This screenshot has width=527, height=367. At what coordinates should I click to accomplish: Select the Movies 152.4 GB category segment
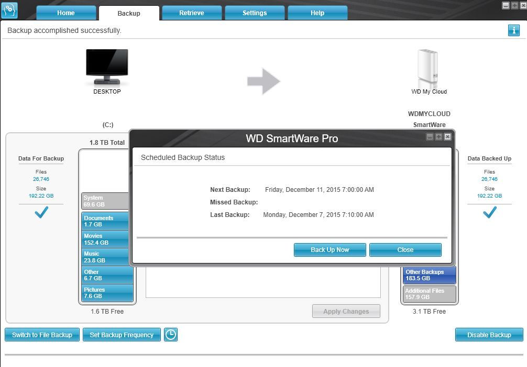click(x=107, y=239)
